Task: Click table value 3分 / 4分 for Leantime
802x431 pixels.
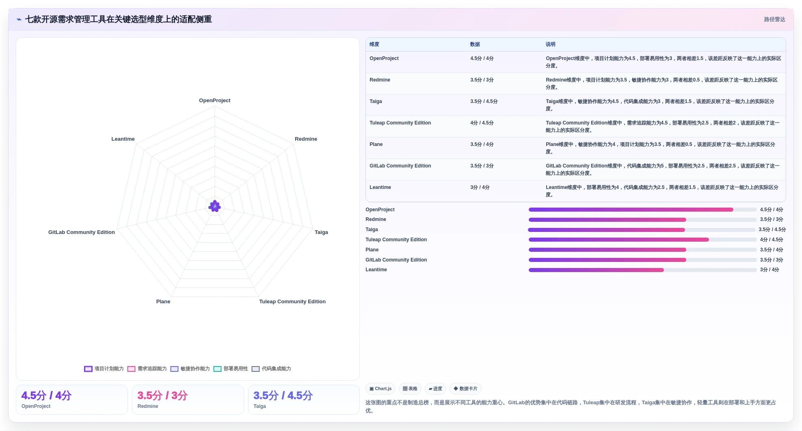Action: (480, 187)
